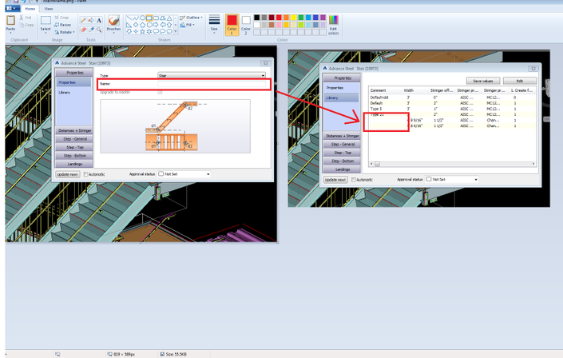563x358 pixels.
Task: Toggle the Upgrade to master checkbox
Action: [161, 93]
